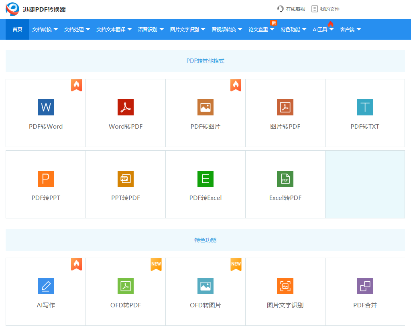The image size is (411, 329).
Task: Click the OFD转PDF icon
Action: (126, 286)
